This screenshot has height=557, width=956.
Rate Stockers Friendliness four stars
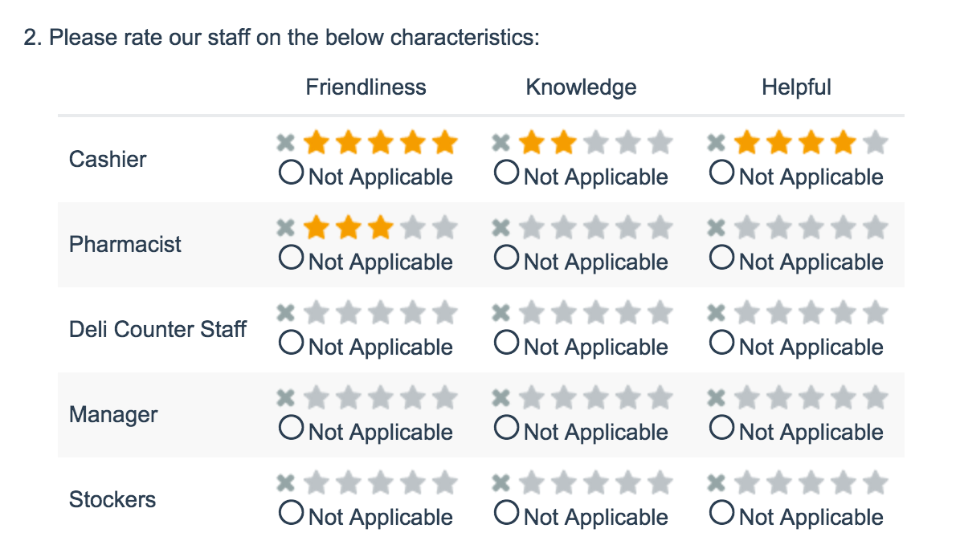(412, 484)
